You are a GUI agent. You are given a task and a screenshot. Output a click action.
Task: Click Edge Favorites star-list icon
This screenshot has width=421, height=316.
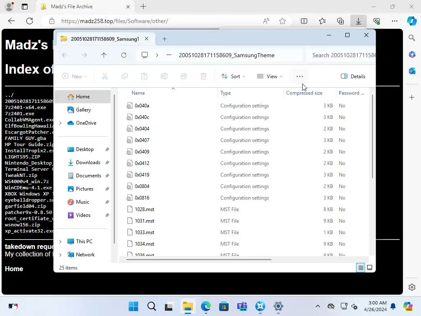click(x=322, y=21)
